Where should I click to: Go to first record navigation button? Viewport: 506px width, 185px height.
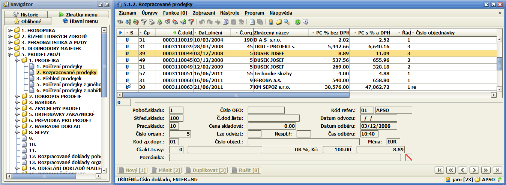click(439, 170)
